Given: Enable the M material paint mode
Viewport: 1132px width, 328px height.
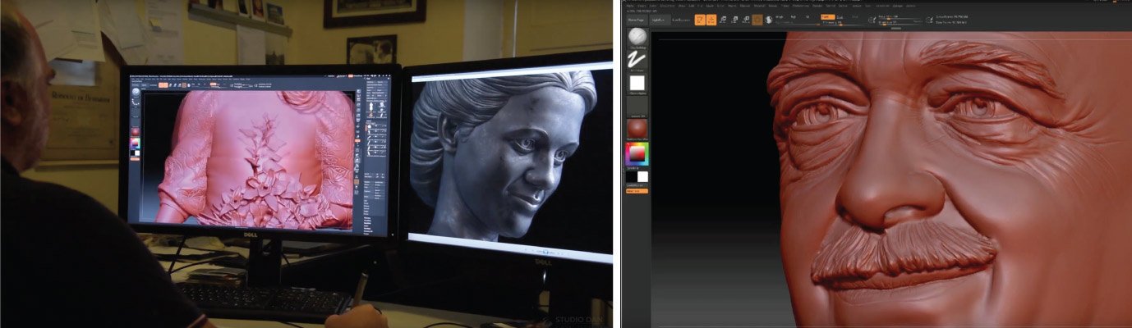Looking at the screenshot, I should pyautogui.click(x=808, y=16).
